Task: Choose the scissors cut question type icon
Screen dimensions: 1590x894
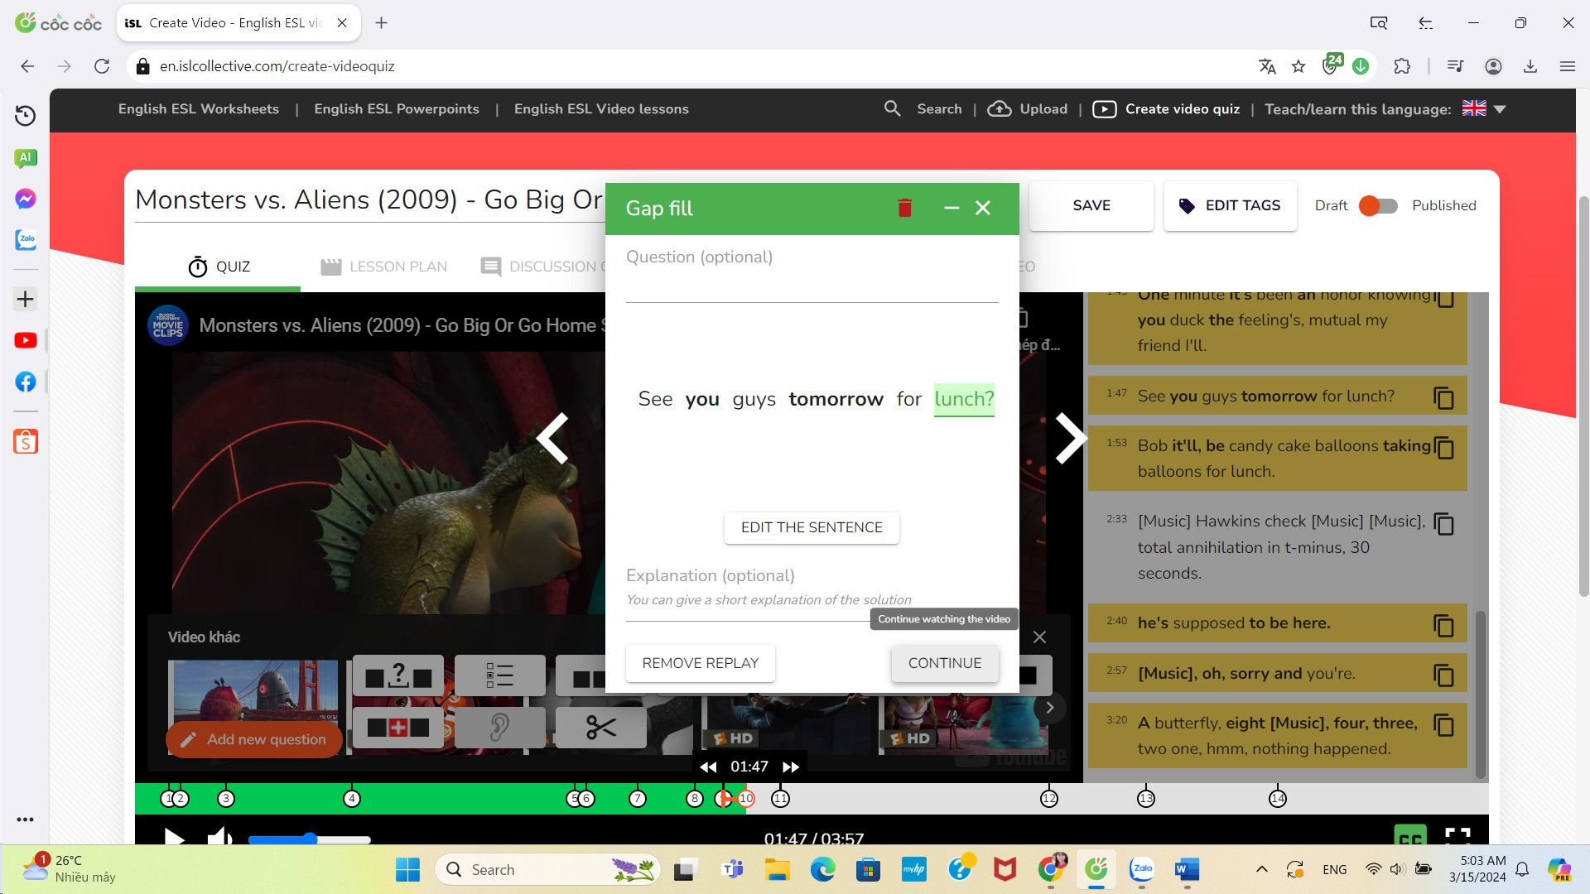Action: (600, 727)
